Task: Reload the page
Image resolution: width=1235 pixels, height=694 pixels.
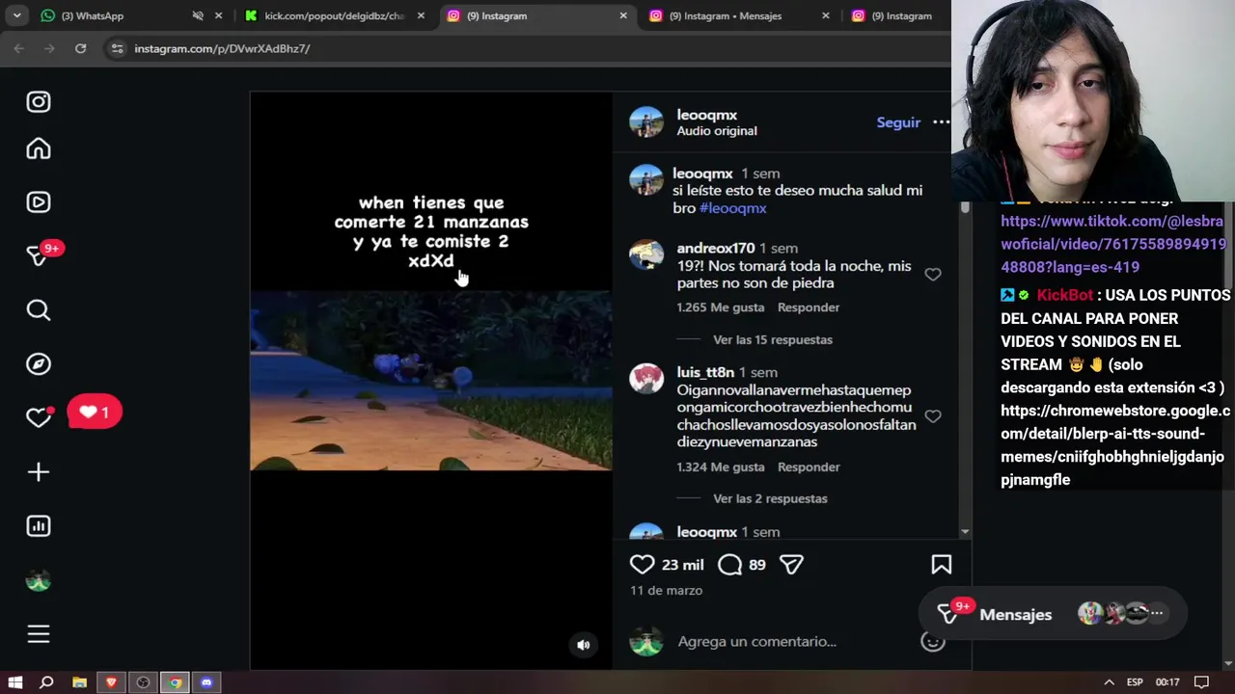Action: coord(80,48)
